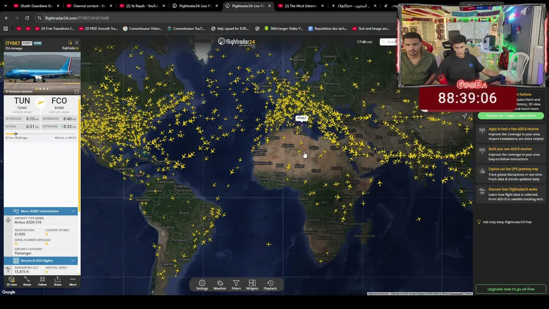Click 'Try free for 7 days' button
The height and width of the screenshot is (309, 549).
pyautogui.click(x=510, y=115)
